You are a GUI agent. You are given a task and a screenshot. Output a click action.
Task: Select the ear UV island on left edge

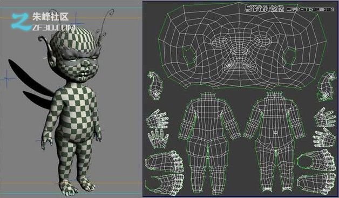155,86
